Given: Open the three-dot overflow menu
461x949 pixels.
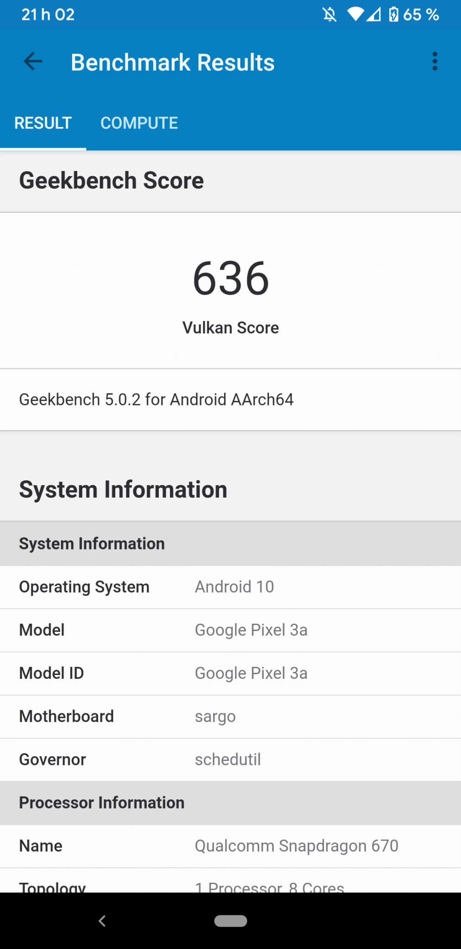Looking at the screenshot, I should point(435,62).
